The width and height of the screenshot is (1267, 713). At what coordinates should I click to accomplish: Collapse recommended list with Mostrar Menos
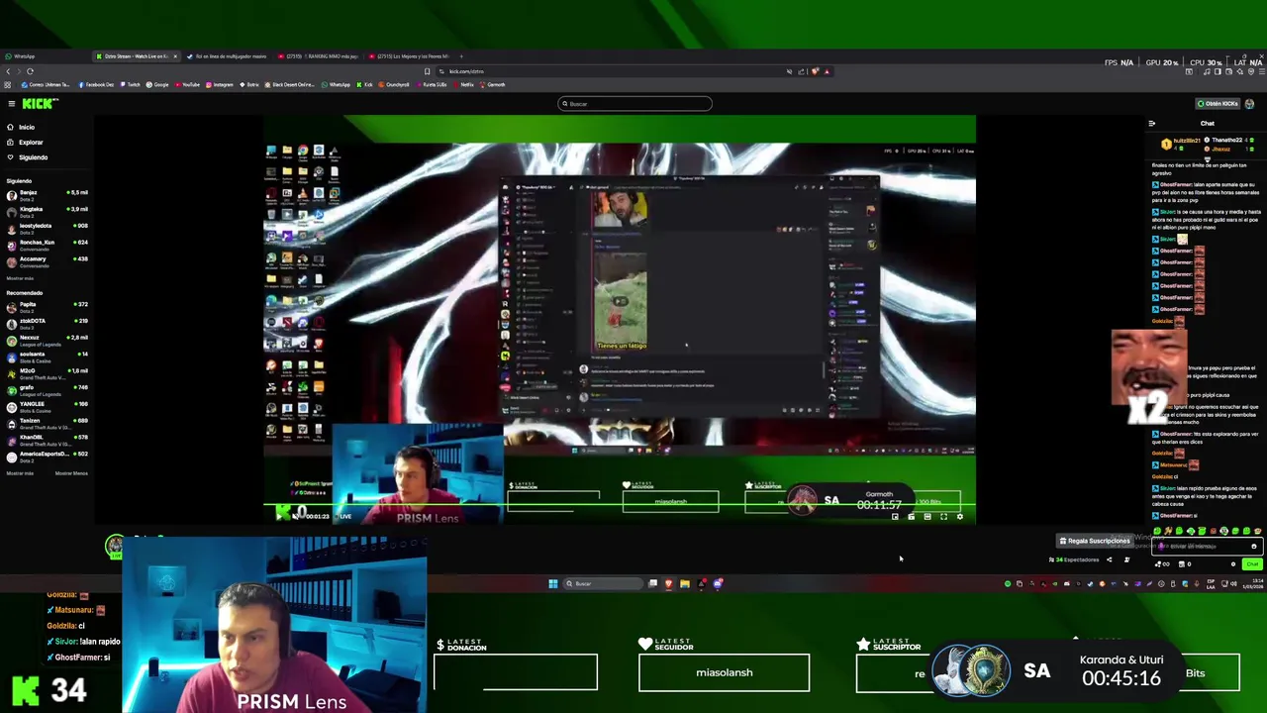click(x=71, y=473)
